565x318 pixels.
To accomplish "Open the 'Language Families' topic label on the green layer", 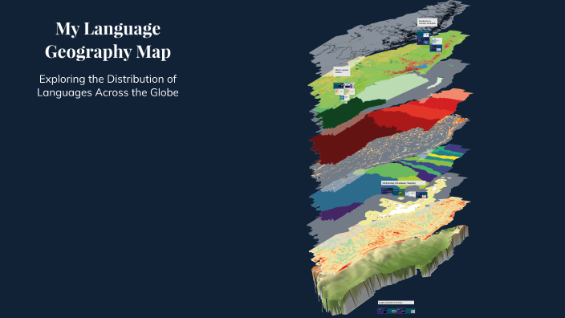I will (x=342, y=71).
